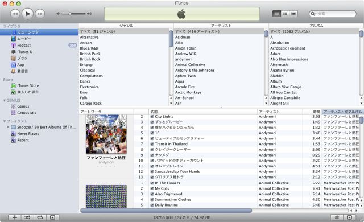Click the Play button
This screenshot has width=364, height=222.
click(27, 14)
